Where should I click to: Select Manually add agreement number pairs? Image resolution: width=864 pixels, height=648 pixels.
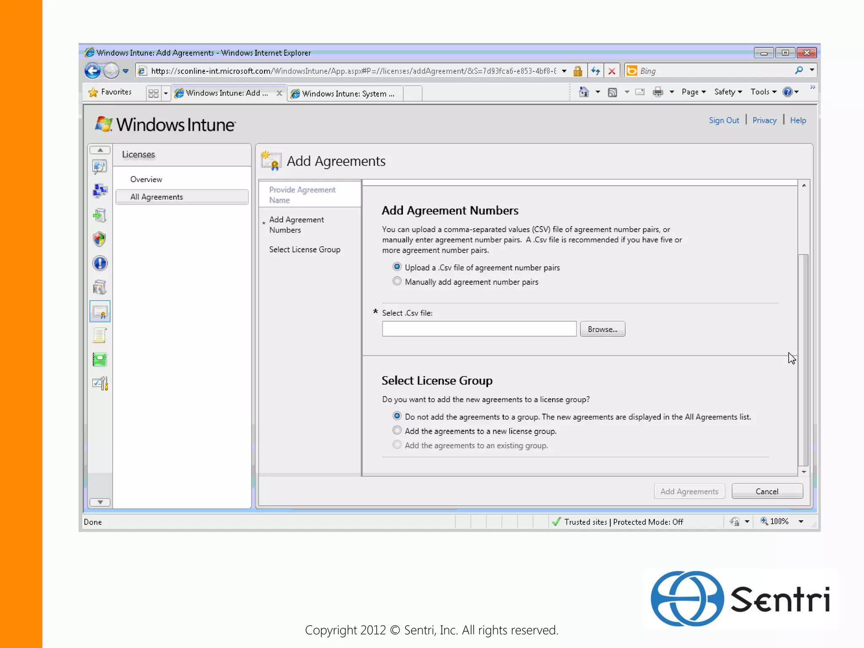point(397,281)
